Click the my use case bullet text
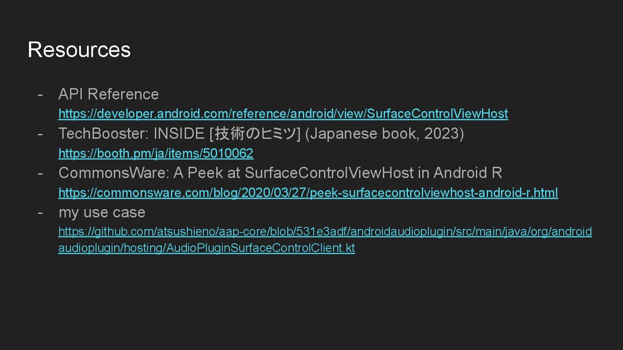This screenshot has width=623, height=350. click(102, 212)
